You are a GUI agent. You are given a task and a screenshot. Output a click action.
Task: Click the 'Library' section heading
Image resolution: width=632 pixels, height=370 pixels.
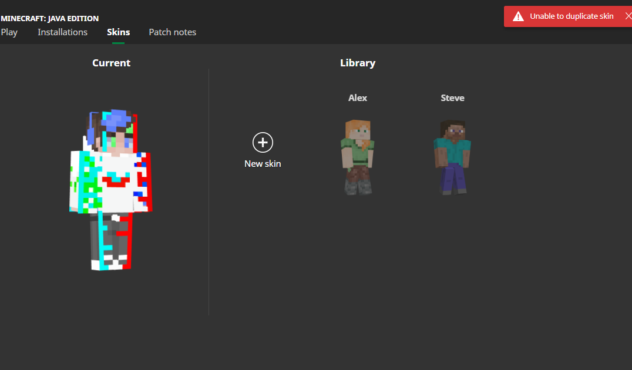click(358, 63)
